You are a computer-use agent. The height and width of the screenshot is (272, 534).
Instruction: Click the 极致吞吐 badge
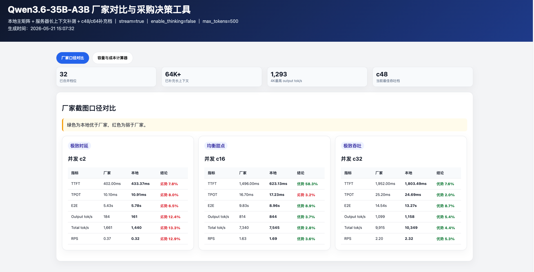tap(352, 146)
